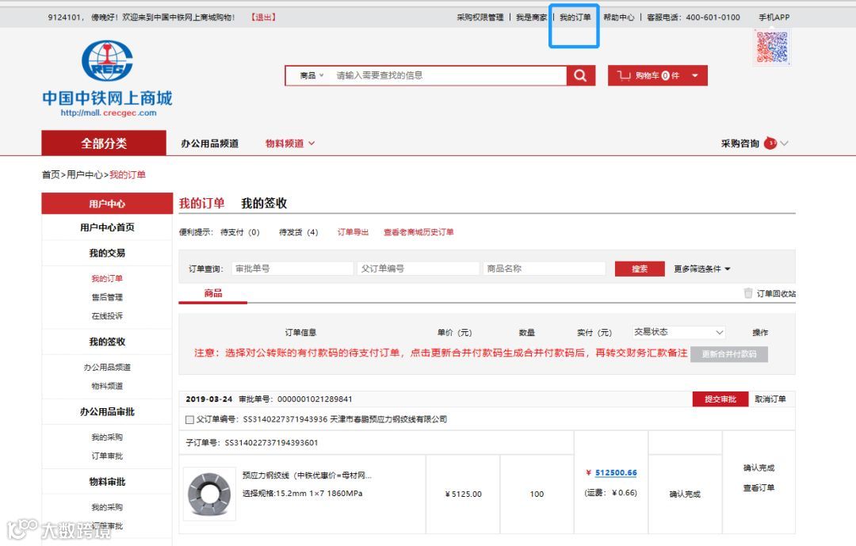The width and height of the screenshot is (856, 546).
Task: Click the 我是商家 link
Action: point(531,17)
